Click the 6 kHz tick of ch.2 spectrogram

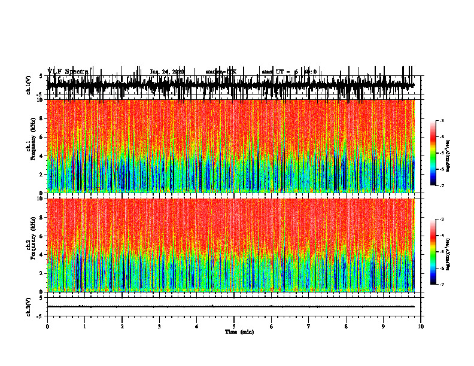pos(42,236)
